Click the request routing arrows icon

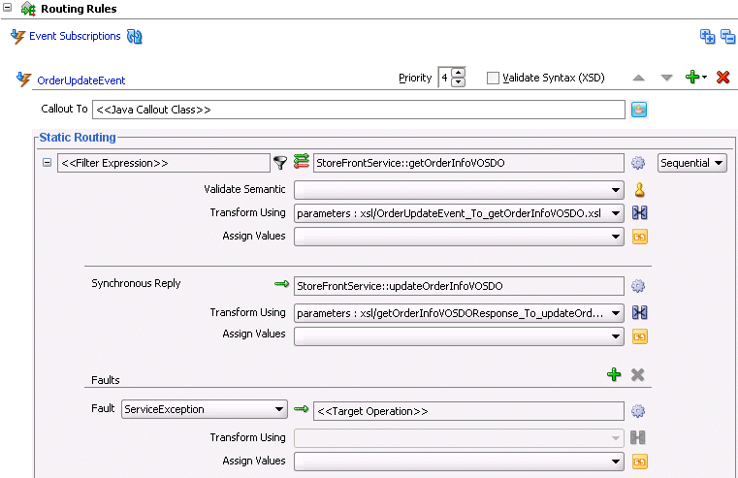coord(302,161)
